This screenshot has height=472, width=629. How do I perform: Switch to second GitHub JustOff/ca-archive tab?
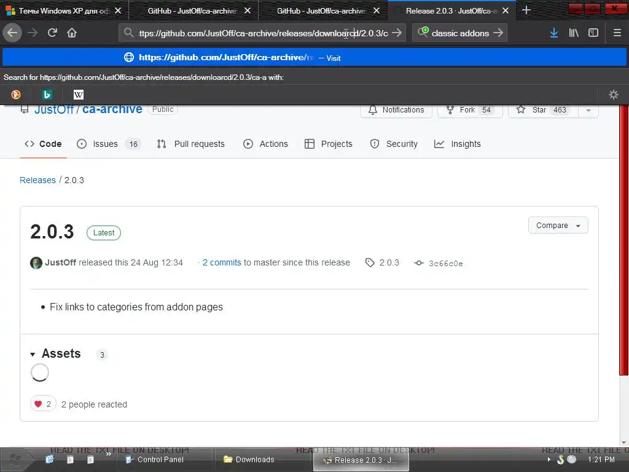point(322,11)
